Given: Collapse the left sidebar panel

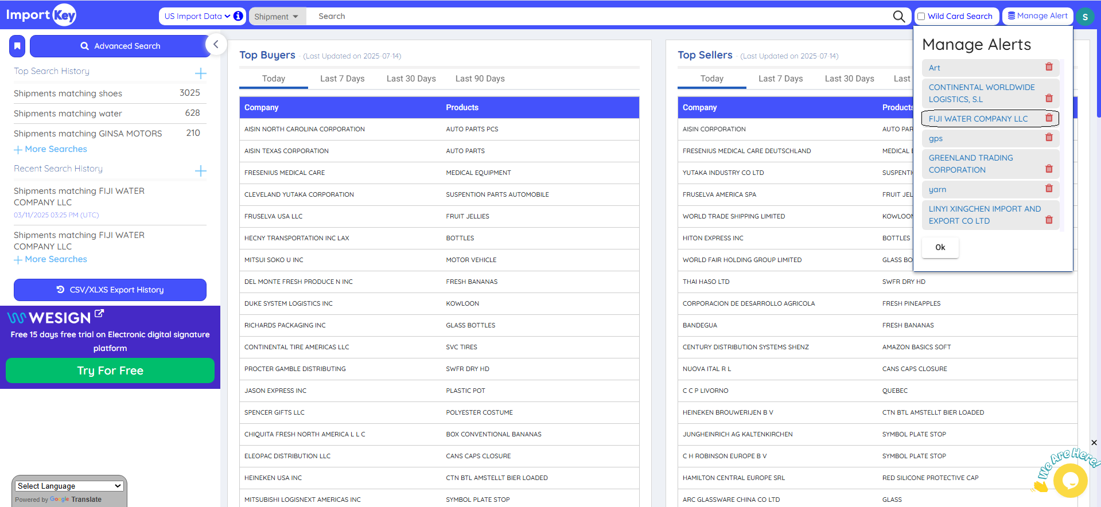Looking at the screenshot, I should [x=216, y=44].
